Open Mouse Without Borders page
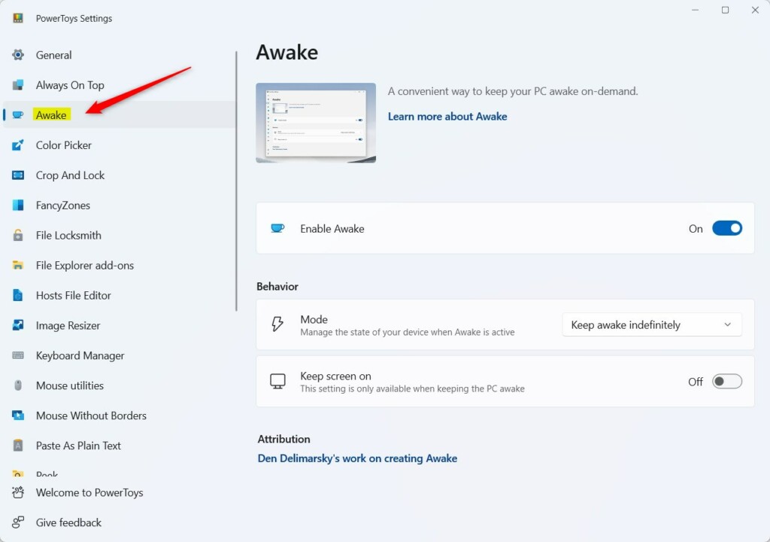 tap(120, 416)
